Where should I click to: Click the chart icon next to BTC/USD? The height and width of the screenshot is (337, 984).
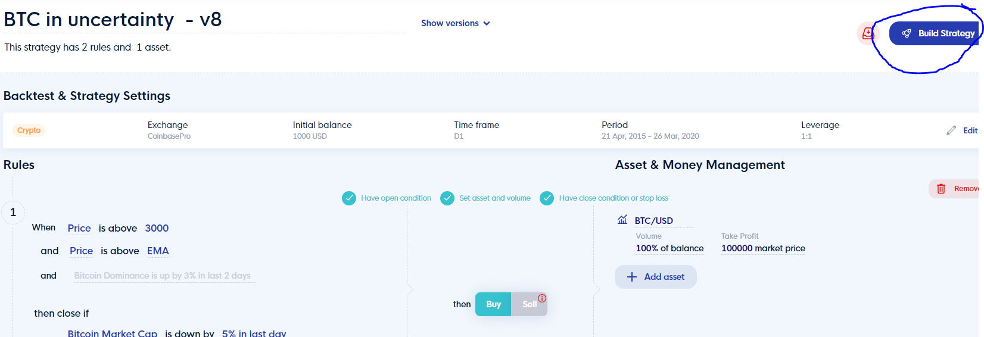tap(622, 220)
